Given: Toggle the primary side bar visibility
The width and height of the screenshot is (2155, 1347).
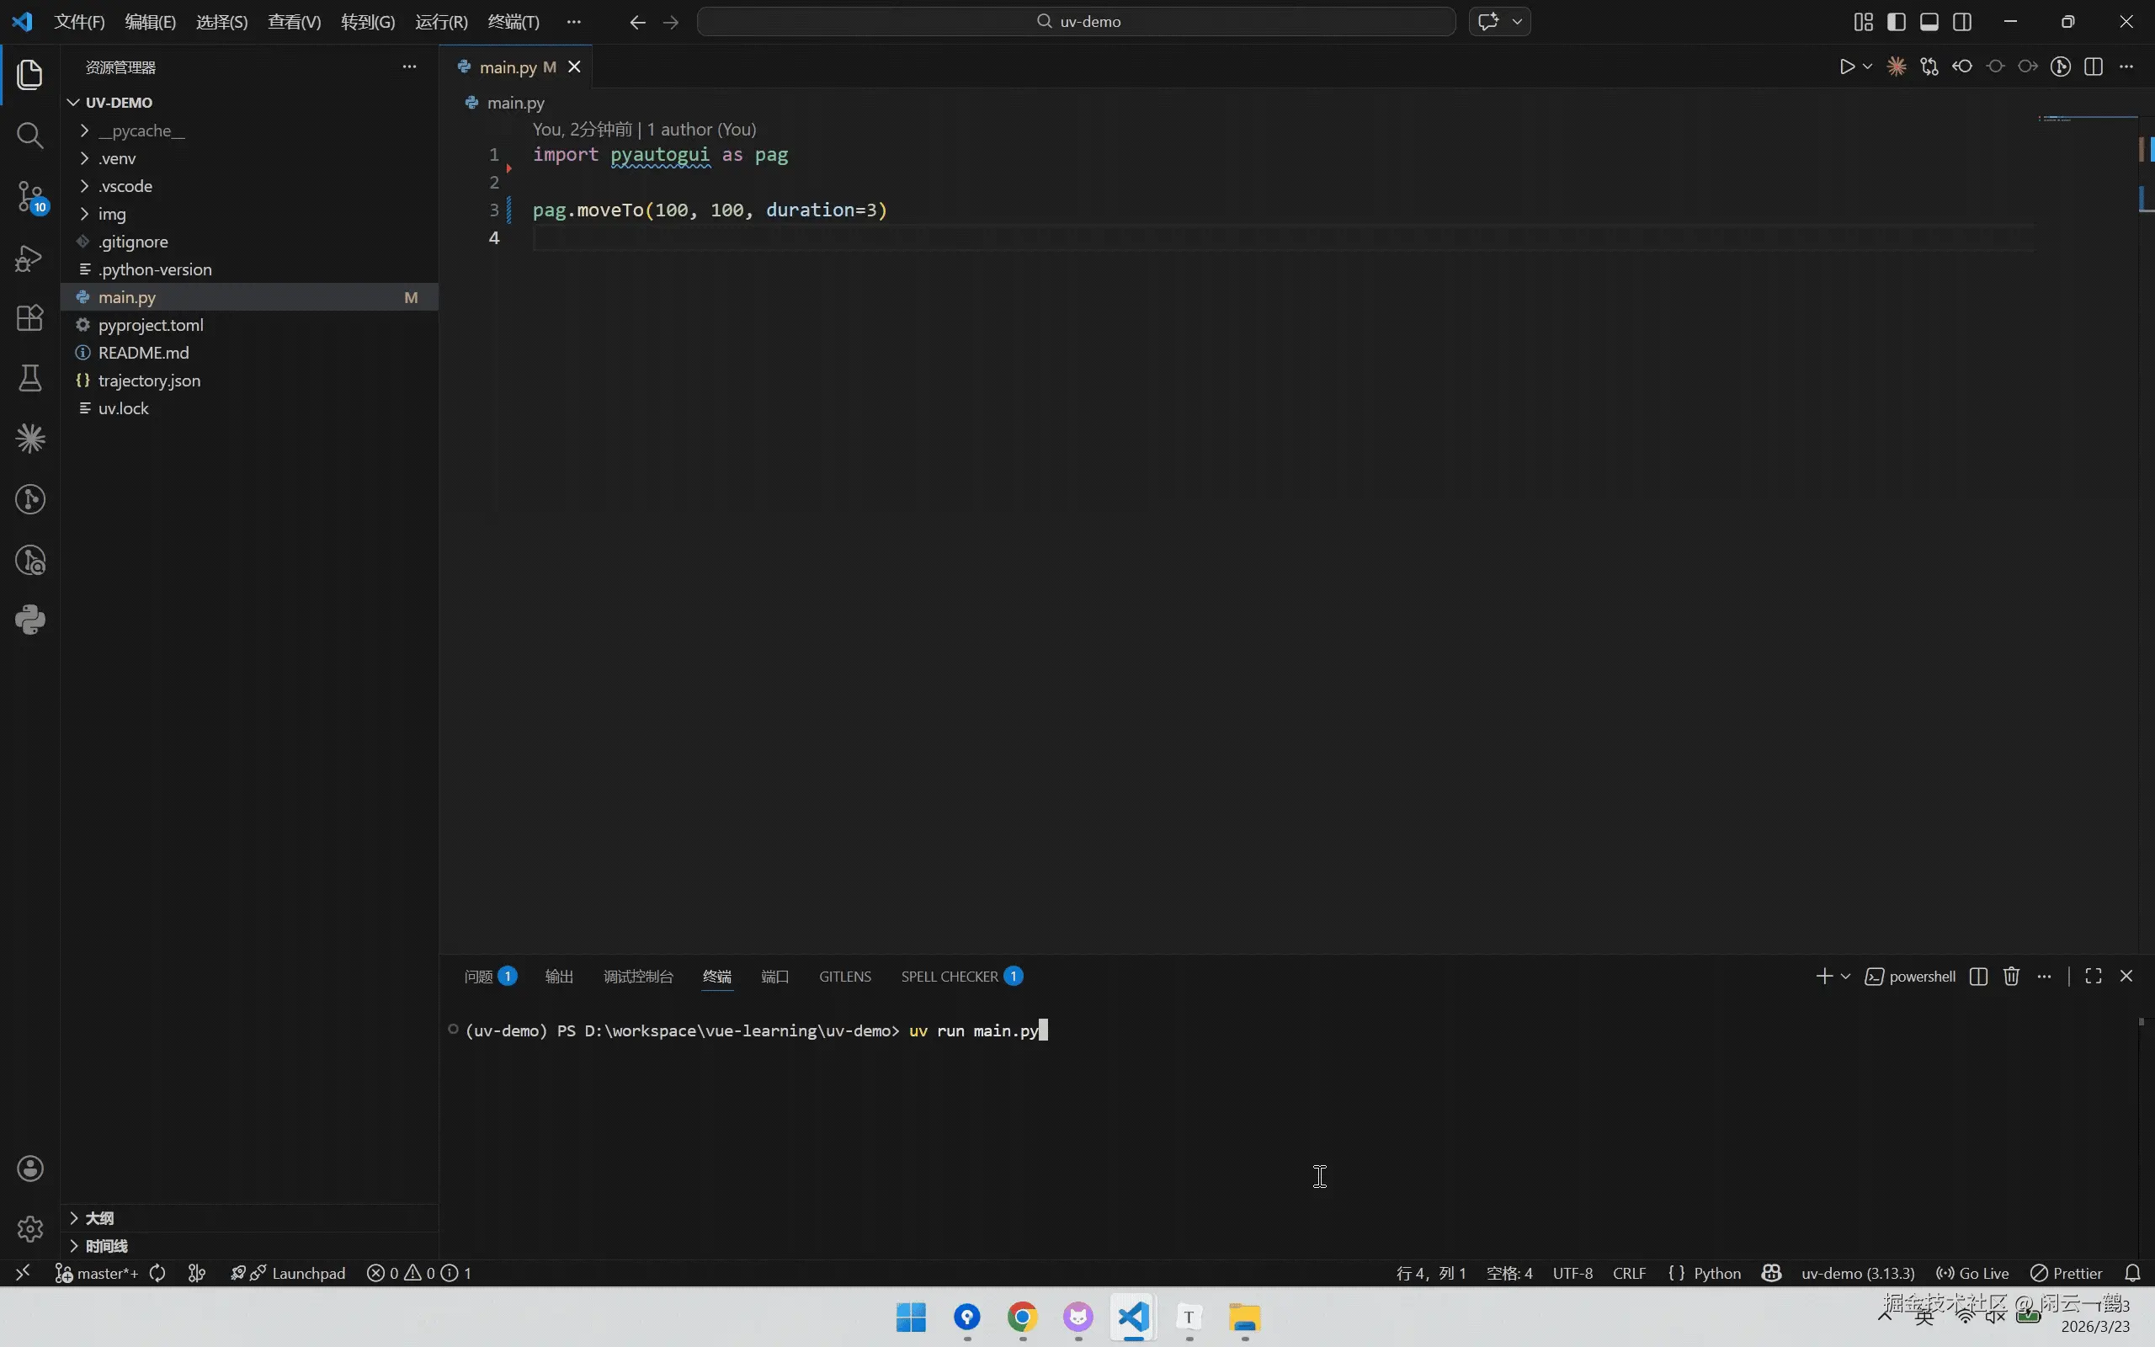Looking at the screenshot, I should coord(1896,21).
